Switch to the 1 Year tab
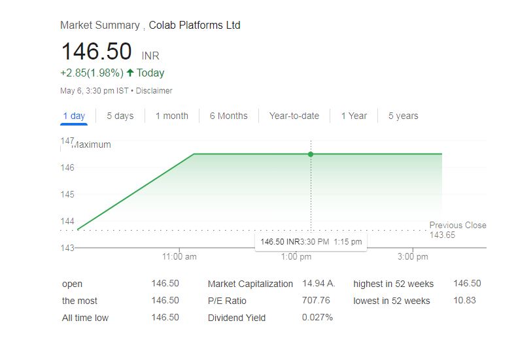The width and height of the screenshot is (516, 338). click(354, 116)
